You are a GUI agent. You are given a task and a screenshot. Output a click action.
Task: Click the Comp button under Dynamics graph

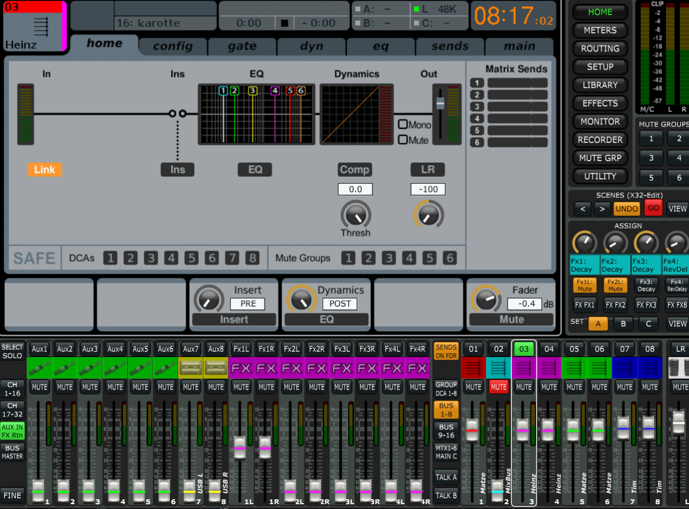[355, 170]
